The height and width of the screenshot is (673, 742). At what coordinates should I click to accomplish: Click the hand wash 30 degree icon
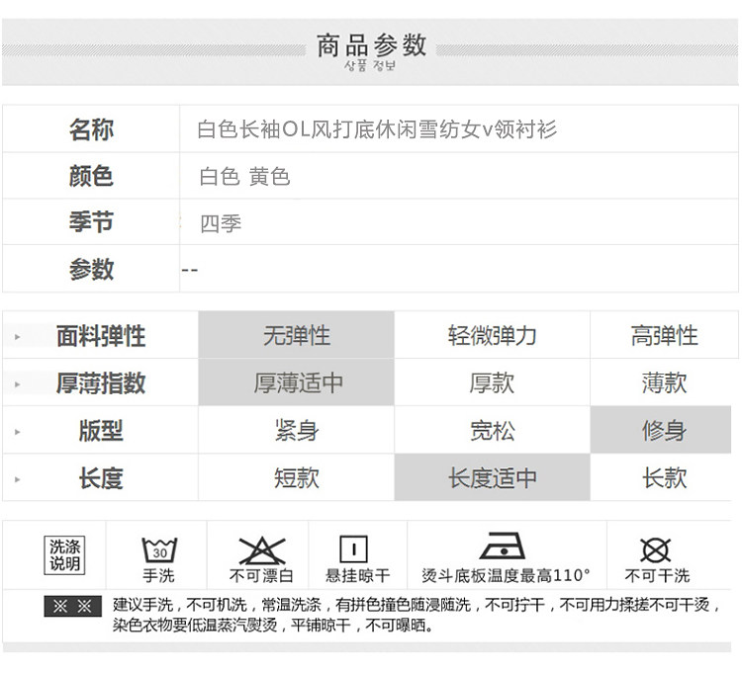pyautogui.click(x=159, y=550)
